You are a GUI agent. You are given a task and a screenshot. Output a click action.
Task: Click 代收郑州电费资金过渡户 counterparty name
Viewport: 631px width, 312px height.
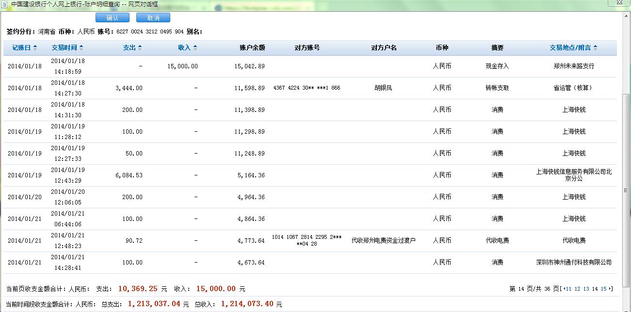(x=384, y=241)
